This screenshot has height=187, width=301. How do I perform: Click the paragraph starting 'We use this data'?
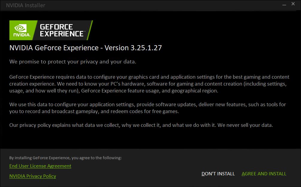147,108
